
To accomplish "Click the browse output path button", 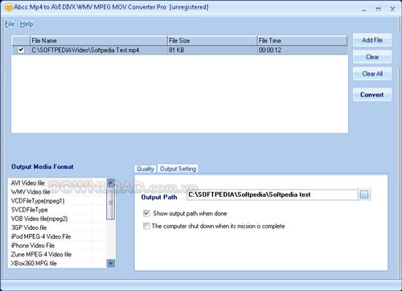I will coord(364,195).
